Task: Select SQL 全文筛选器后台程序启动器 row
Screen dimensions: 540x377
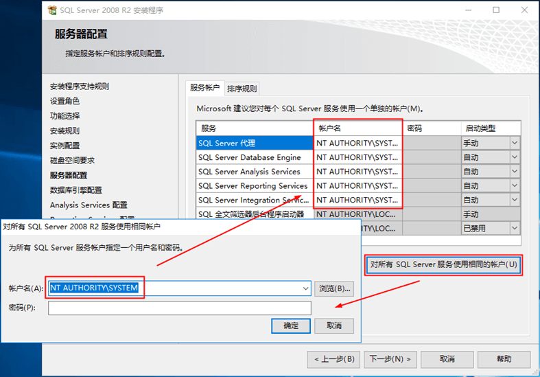Action: (255, 214)
